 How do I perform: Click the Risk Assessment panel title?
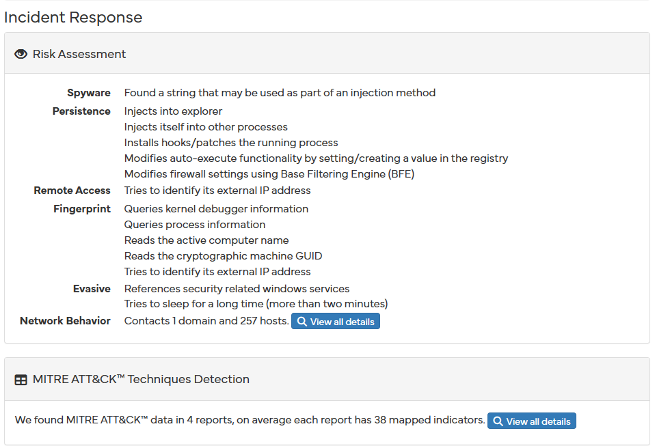(x=79, y=54)
